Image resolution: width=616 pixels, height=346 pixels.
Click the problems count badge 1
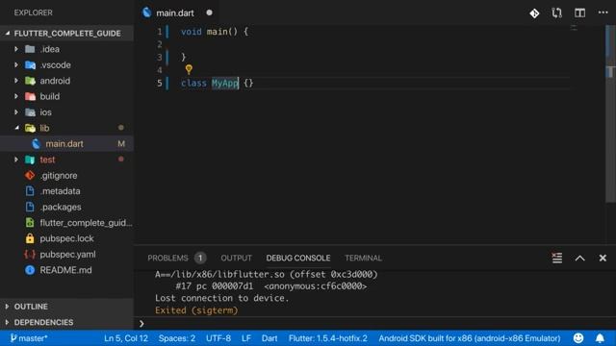coord(200,258)
